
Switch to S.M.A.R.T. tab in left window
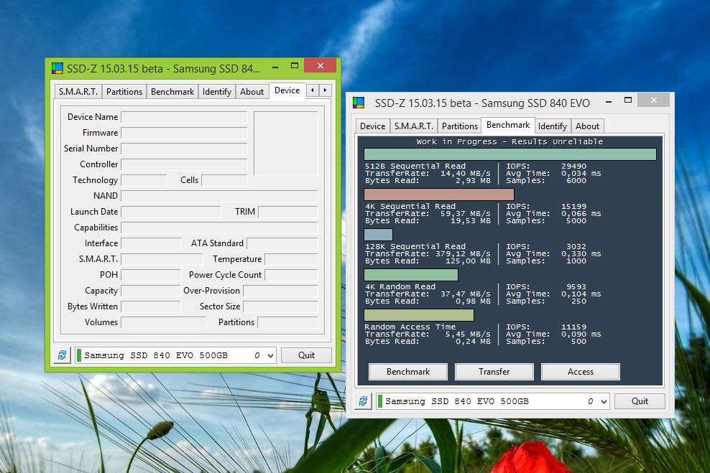(x=78, y=92)
